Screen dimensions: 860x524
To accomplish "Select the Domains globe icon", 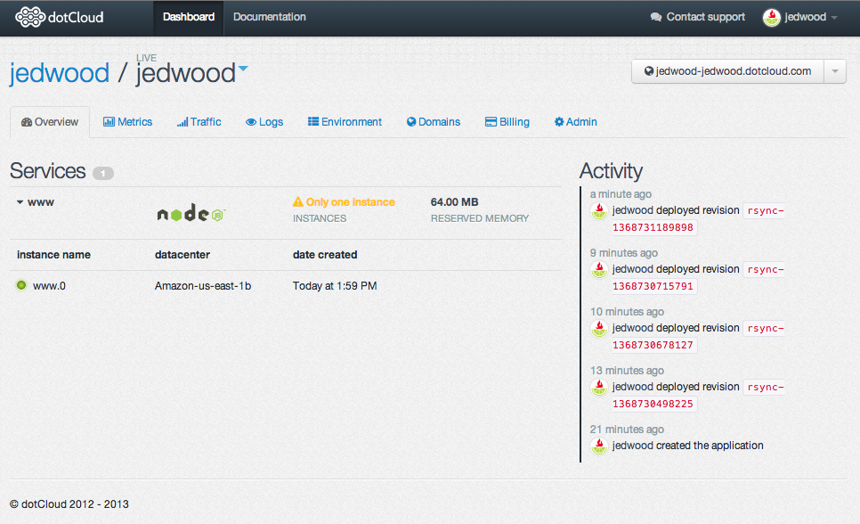I will tap(410, 121).
